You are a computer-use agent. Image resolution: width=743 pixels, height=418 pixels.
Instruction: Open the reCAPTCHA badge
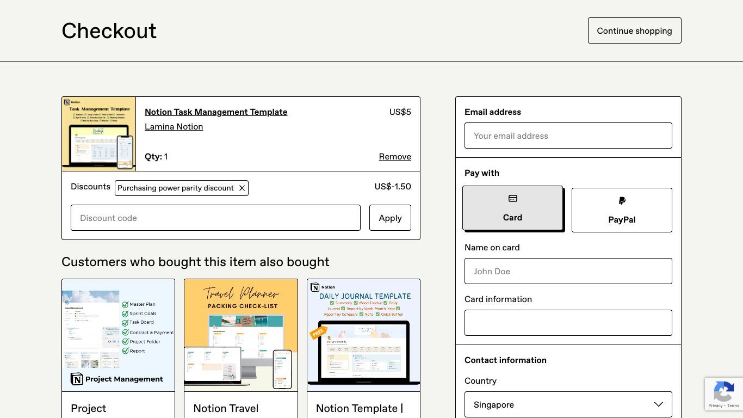[x=724, y=394]
